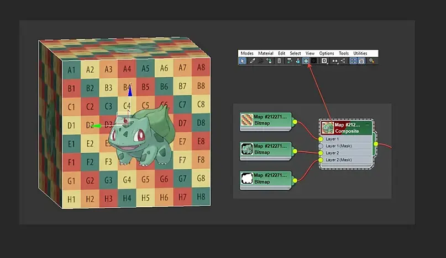Toggle Show Background in Preview icon
446x258 pixels.
[x=314, y=61]
